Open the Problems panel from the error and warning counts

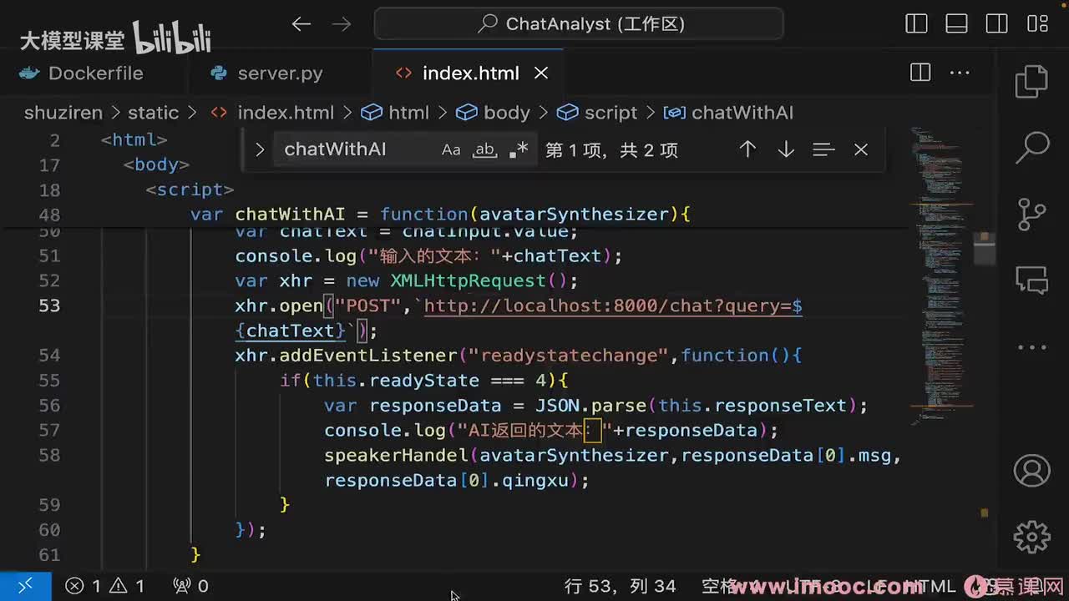pos(105,586)
